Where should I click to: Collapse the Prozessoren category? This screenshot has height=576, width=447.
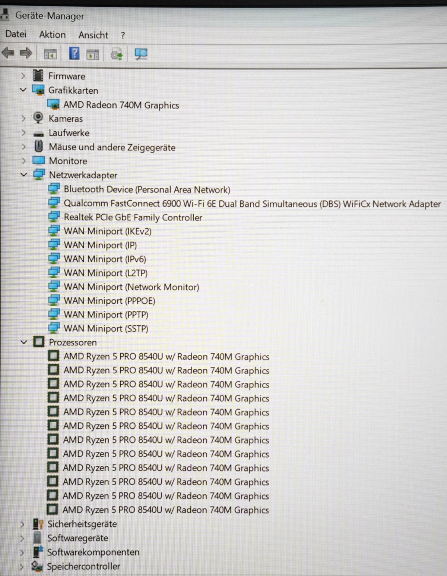tap(24, 342)
